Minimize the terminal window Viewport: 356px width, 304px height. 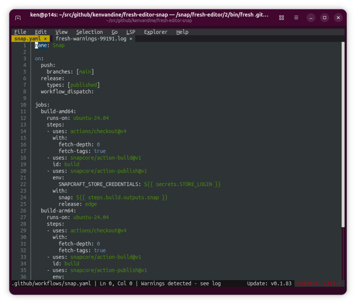311,18
